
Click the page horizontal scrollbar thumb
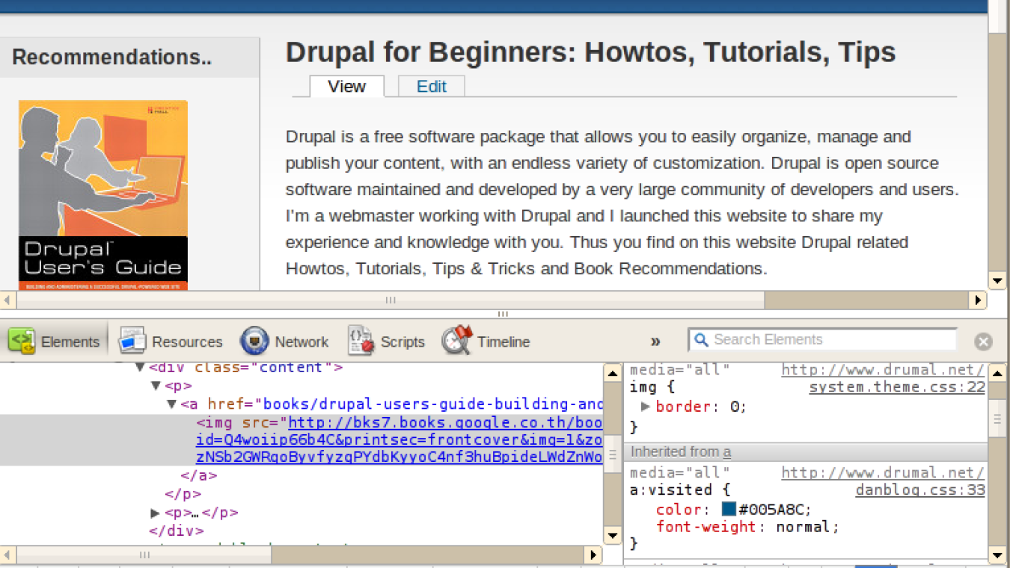click(x=391, y=300)
